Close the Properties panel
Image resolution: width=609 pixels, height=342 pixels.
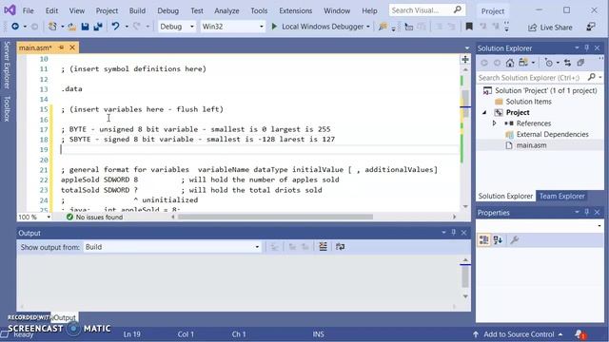(x=598, y=212)
